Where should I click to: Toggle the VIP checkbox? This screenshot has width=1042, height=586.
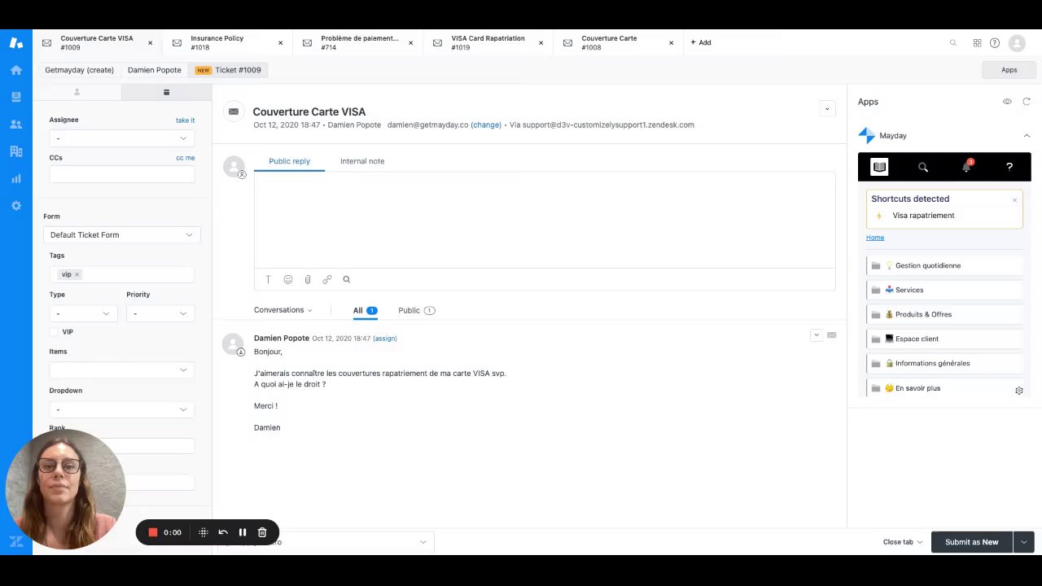tap(55, 332)
